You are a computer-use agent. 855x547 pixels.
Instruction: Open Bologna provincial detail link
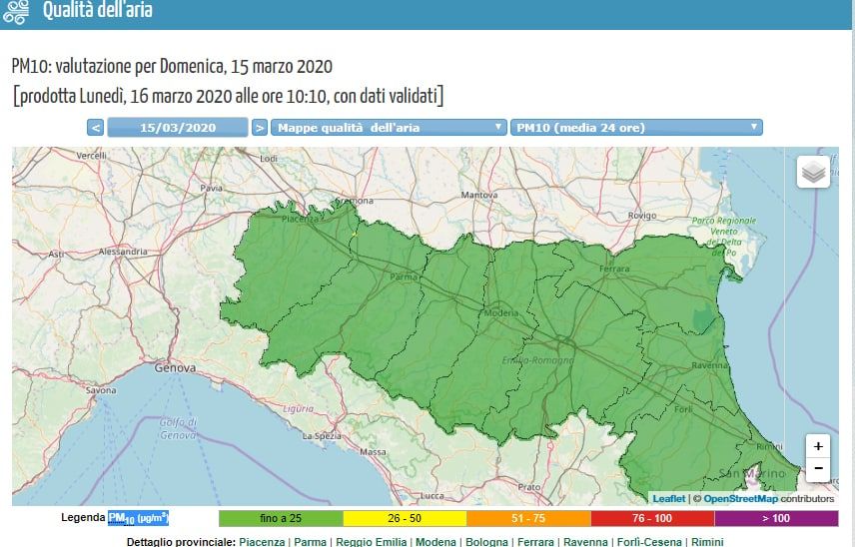pos(486,542)
